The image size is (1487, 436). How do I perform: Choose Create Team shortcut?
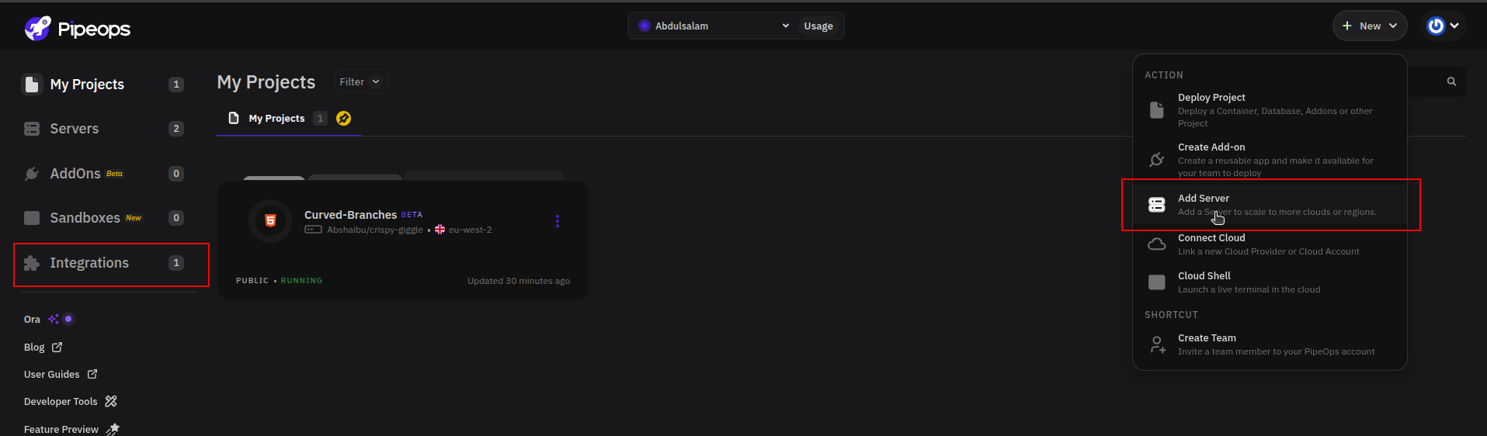coord(1270,344)
